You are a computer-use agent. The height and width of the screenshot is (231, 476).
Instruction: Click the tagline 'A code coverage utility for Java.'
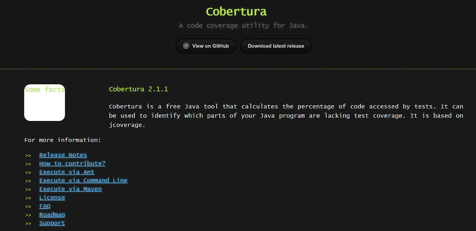tap(243, 26)
